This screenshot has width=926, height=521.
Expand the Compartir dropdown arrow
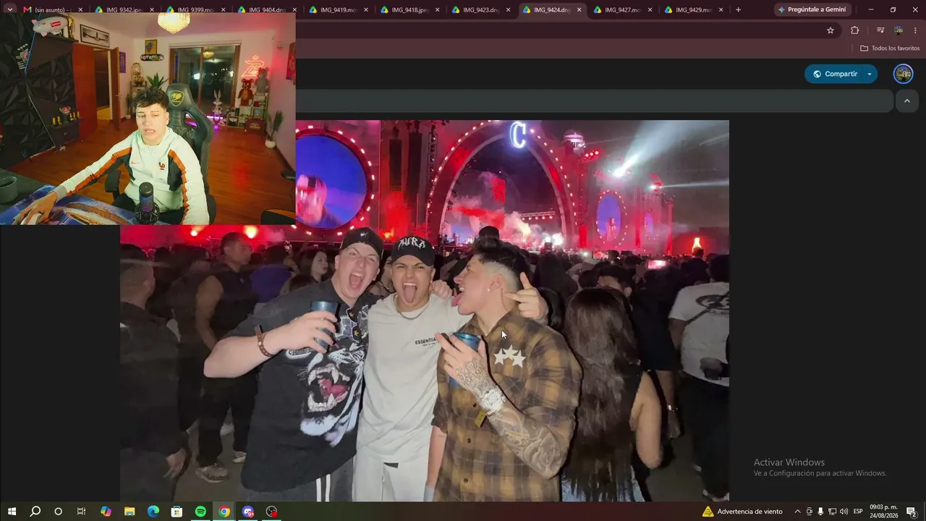[870, 74]
